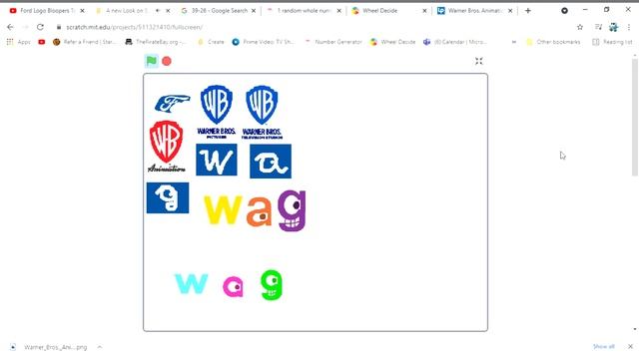Close the Ford Logo Bloopers tab

point(82,11)
